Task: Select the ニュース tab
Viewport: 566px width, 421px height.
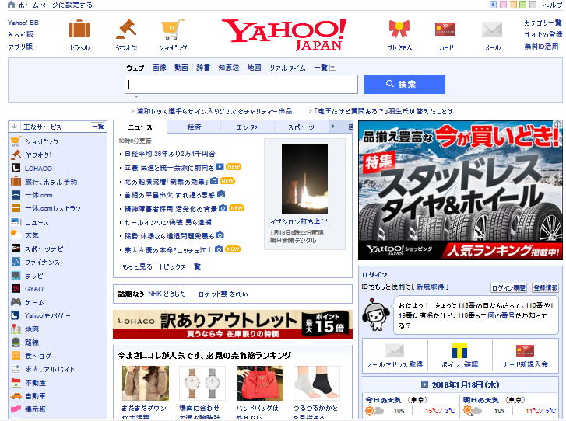Action: [140, 127]
